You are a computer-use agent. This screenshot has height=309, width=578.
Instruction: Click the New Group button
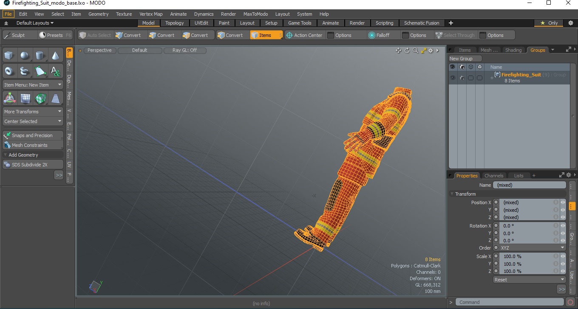[465, 59]
